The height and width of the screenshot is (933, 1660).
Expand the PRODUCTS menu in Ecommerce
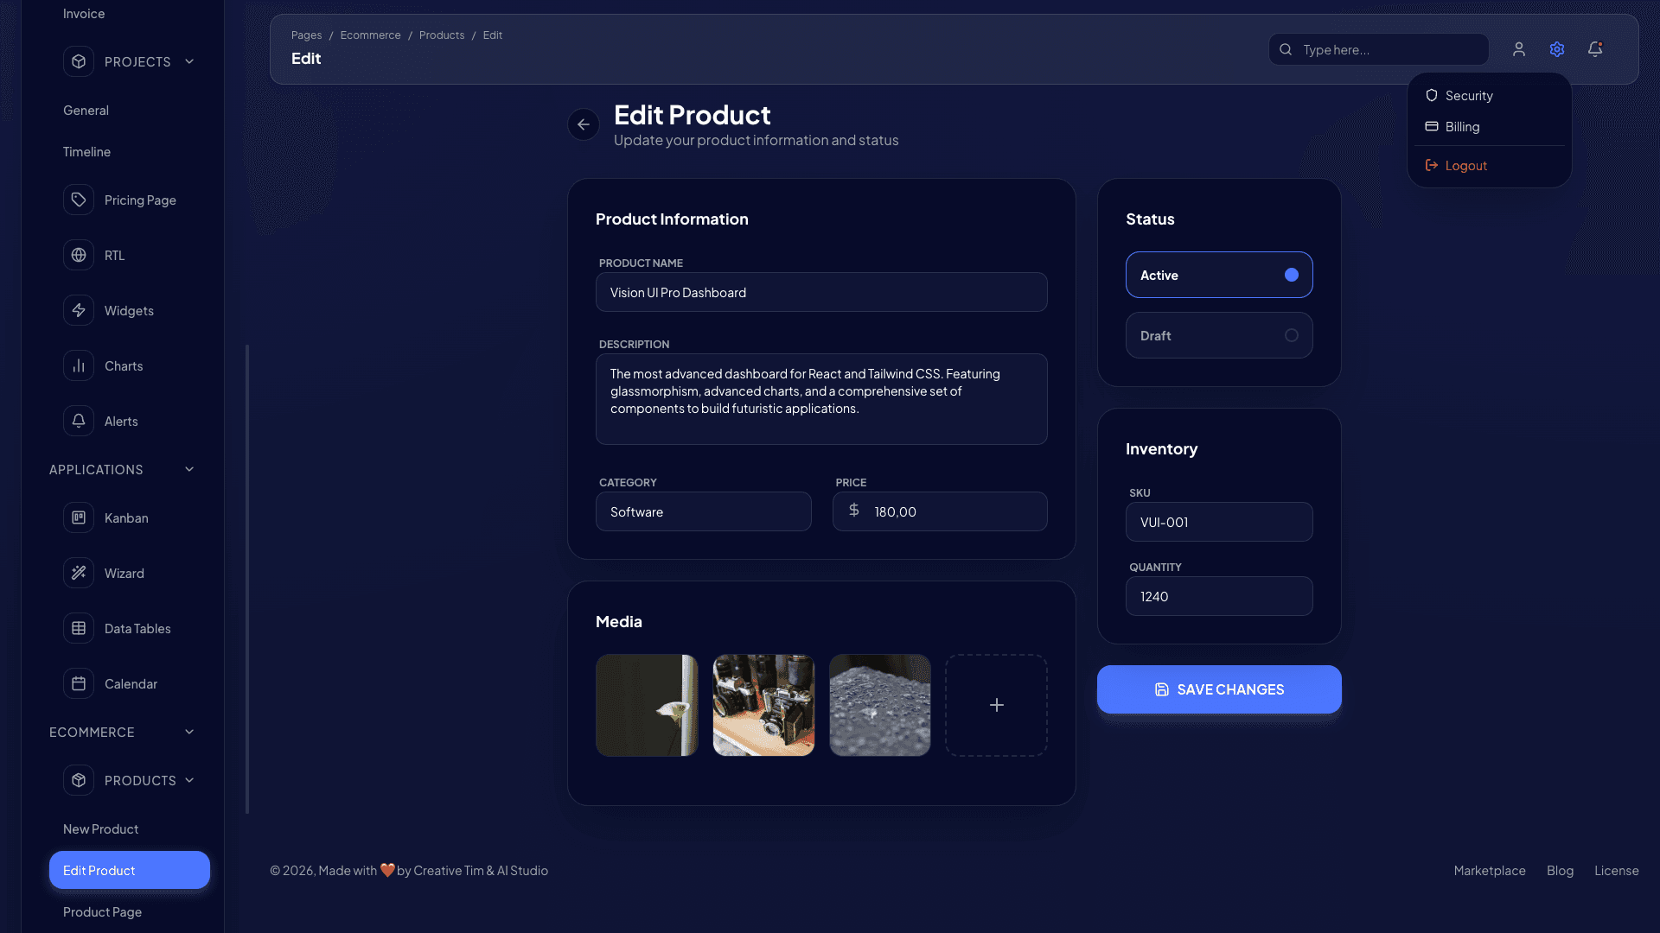189,780
